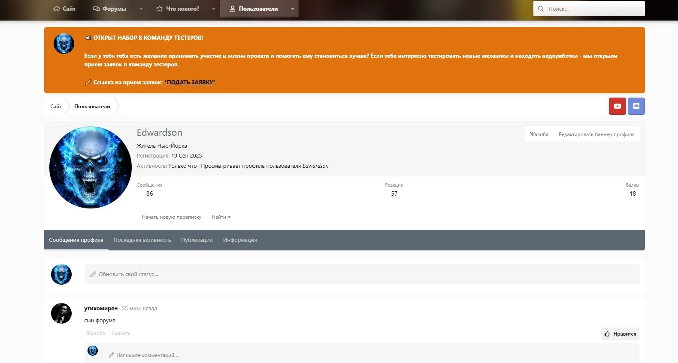Viewport: 678px width, 363px height.
Task: Click the search magnifier icon
Action: coord(541,9)
